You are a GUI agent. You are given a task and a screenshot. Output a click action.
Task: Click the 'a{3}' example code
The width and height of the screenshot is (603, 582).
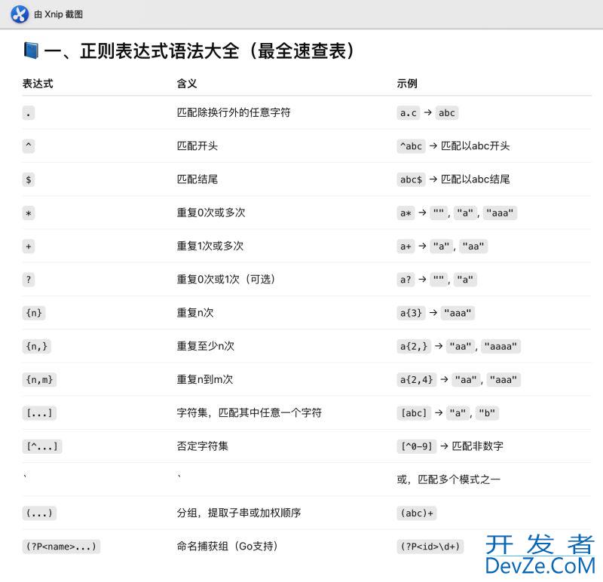[x=411, y=313]
